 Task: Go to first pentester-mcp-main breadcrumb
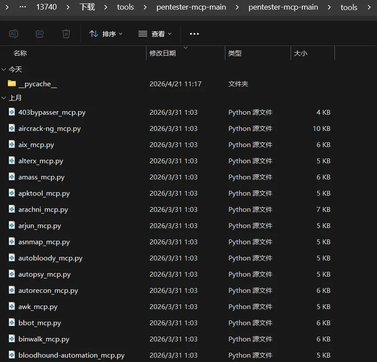[x=191, y=7]
